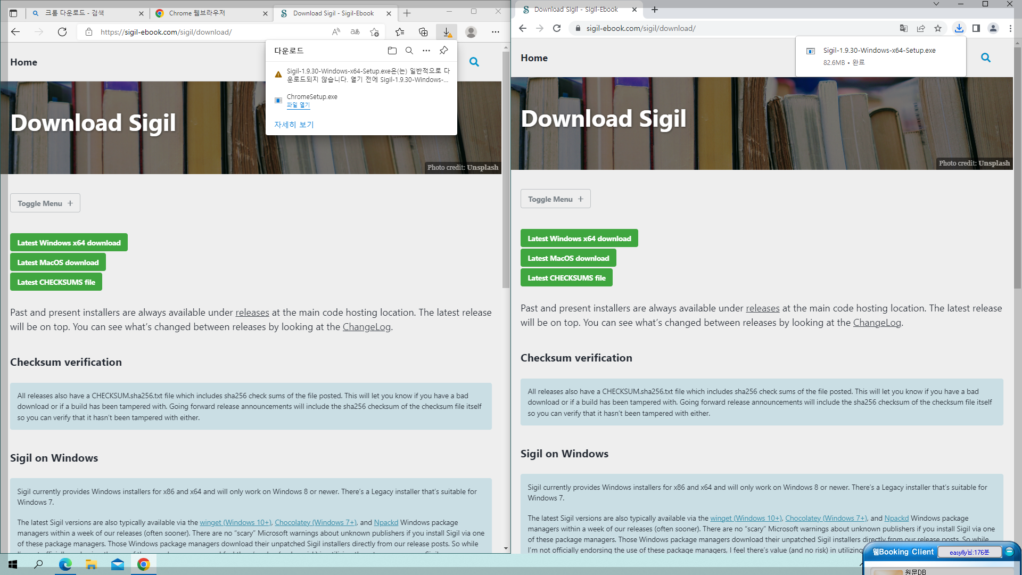The image size is (1022, 575).
Task: Click Edge page vertical scrollbar thumb
Action: click(x=506, y=170)
